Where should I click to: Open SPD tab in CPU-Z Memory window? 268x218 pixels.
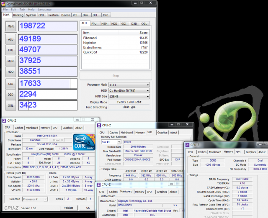pyautogui.click(x=238, y=152)
